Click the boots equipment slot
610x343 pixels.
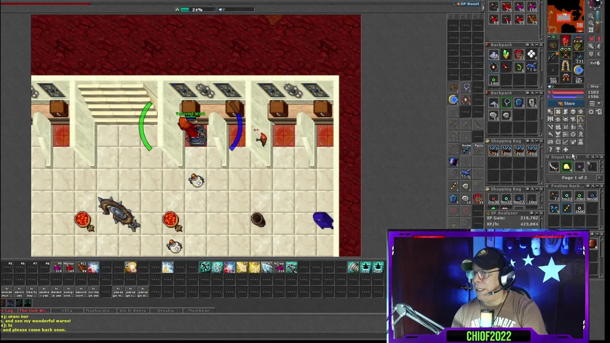[x=566, y=78]
